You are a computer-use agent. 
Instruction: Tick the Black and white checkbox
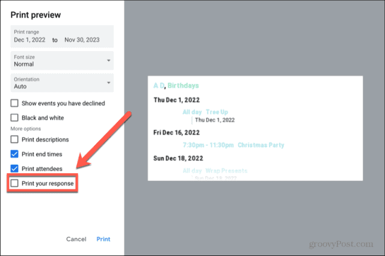point(14,118)
